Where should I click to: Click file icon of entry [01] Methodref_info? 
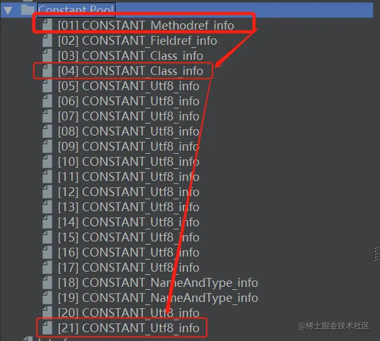[x=47, y=25]
